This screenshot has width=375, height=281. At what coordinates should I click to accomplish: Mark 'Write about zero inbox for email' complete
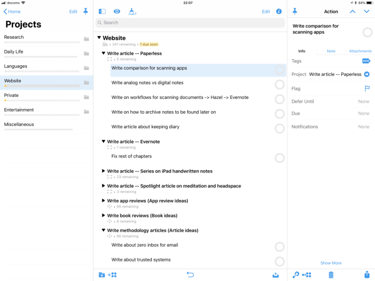[x=279, y=247]
